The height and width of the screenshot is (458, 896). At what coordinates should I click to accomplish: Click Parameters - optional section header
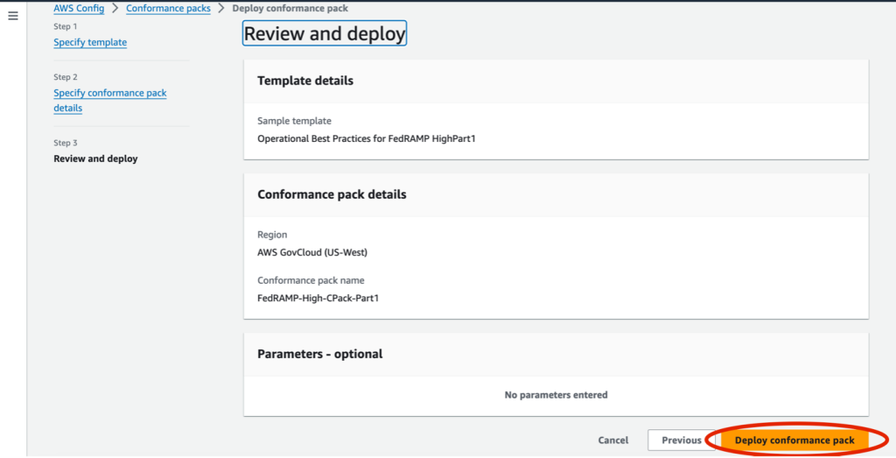320,354
